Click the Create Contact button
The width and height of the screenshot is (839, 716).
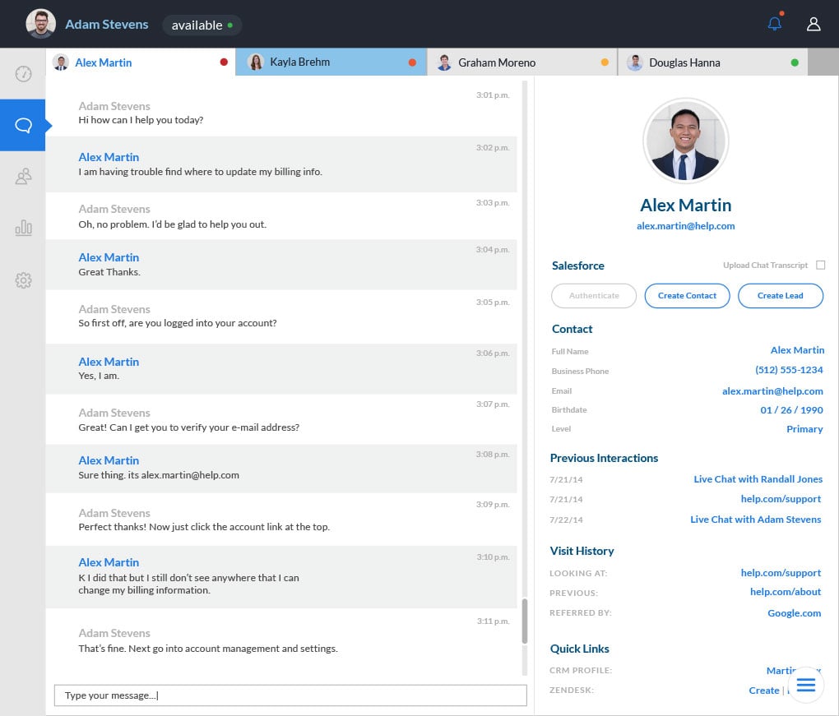click(x=687, y=296)
